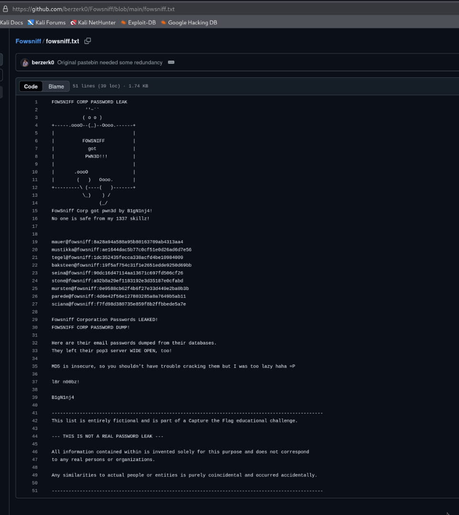
Task: Click the Kali NetHunter bookmark icon
Action: point(74,22)
